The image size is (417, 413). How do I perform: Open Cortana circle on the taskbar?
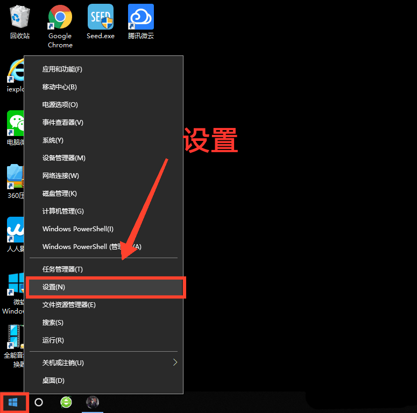(x=39, y=402)
